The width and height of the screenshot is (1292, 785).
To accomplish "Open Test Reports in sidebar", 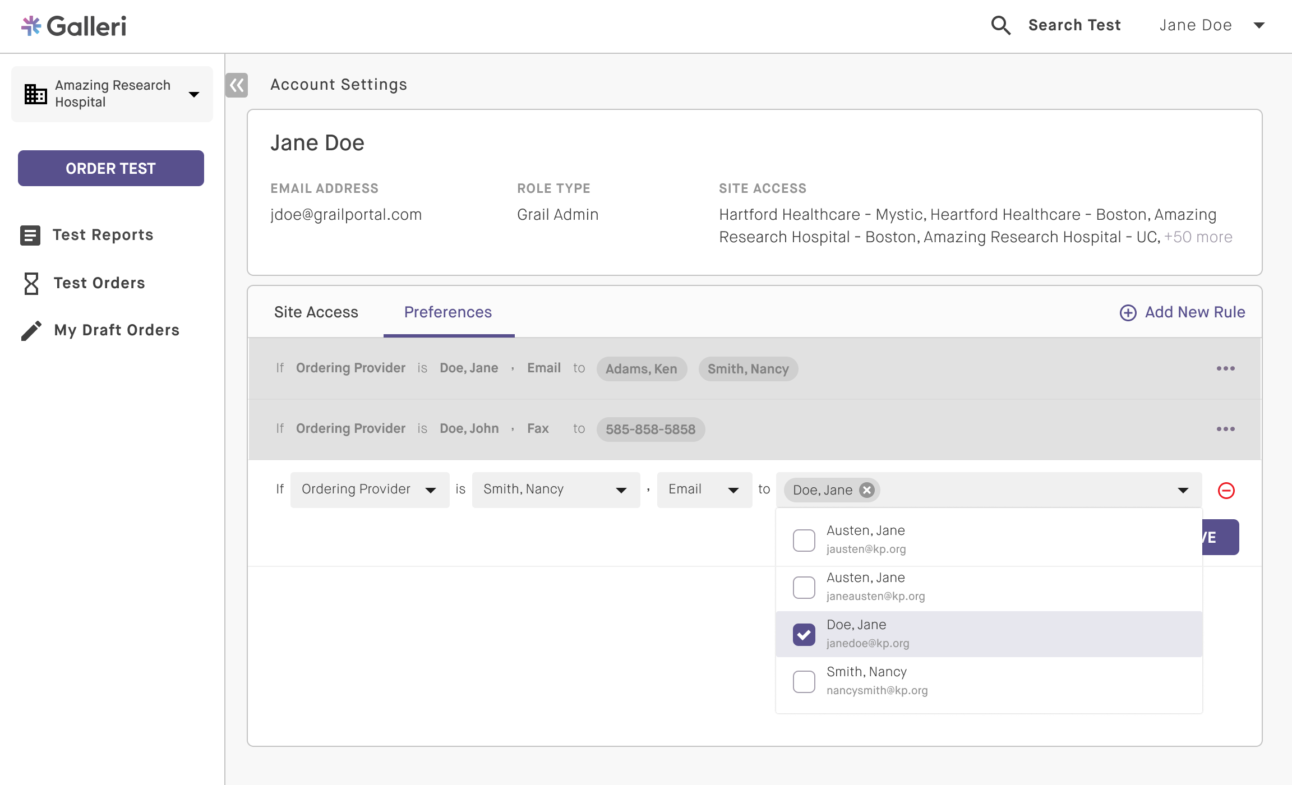I will point(103,235).
